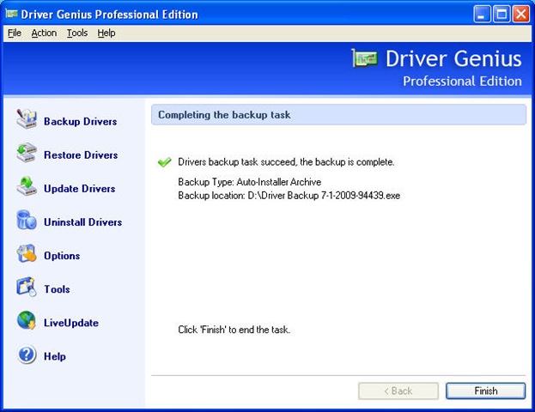The image size is (535, 412).
Task: Click the 'Completing the backup task' heading
Action: (224, 115)
